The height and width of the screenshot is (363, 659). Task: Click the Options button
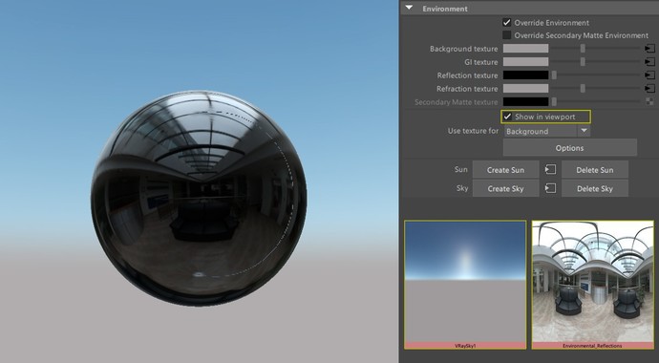[570, 148]
